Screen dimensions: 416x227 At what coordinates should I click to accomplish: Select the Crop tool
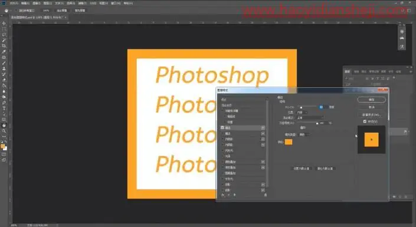(4, 46)
